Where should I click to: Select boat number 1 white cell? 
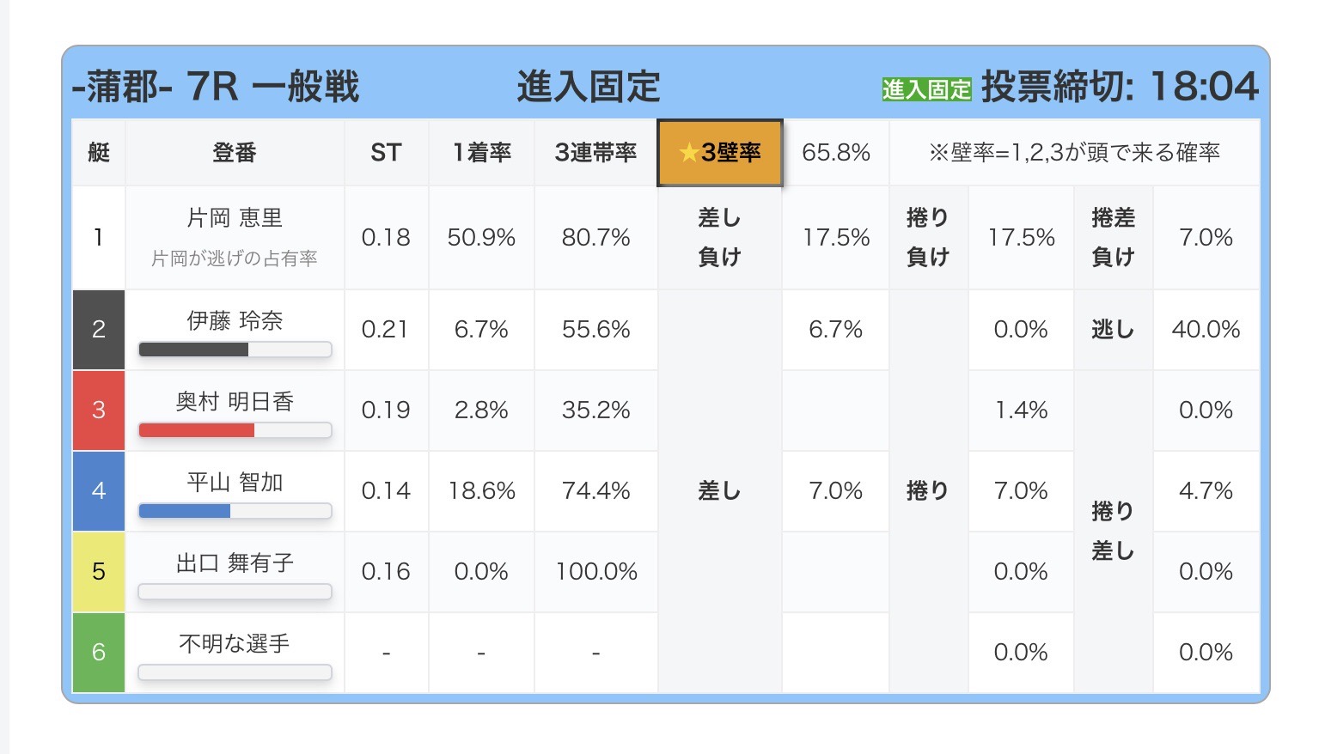[99, 238]
